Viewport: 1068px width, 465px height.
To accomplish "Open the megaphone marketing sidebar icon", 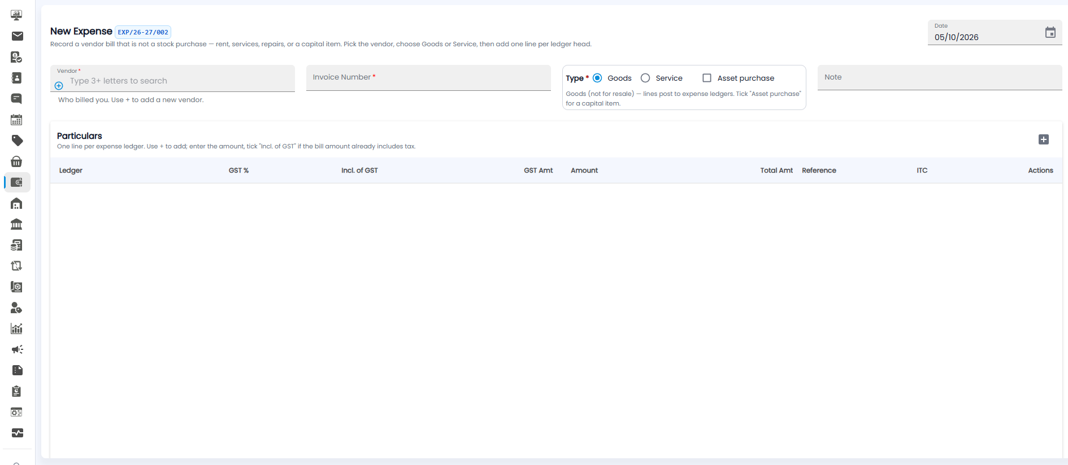I will tap(17, 349).
